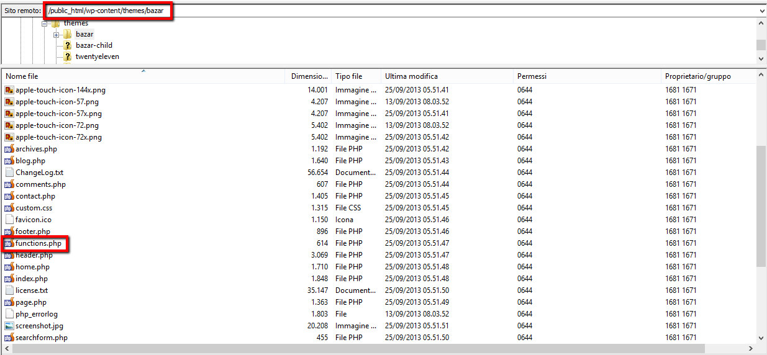Click the file list scroll-down arrow
This screenshot has height=355, width=767.
pyautogui.click(x=761, y=338)
